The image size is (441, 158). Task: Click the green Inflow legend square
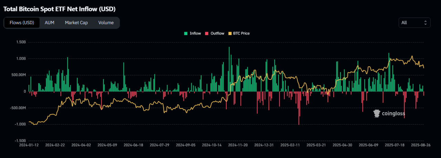(186, 33)
